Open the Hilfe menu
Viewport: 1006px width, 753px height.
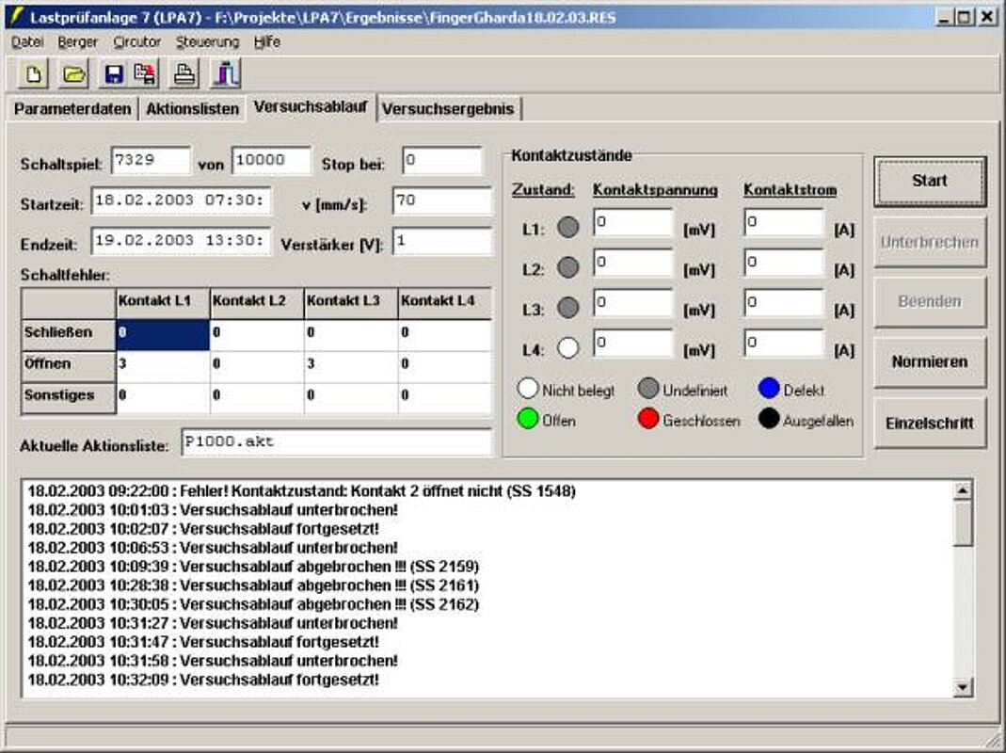pos(267,42)
